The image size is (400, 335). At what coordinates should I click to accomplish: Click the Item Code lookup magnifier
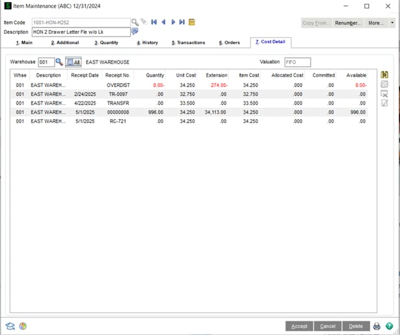(135, 22)
